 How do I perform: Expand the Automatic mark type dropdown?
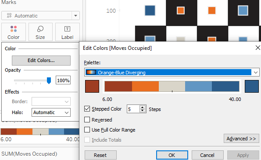coord(75,16)
